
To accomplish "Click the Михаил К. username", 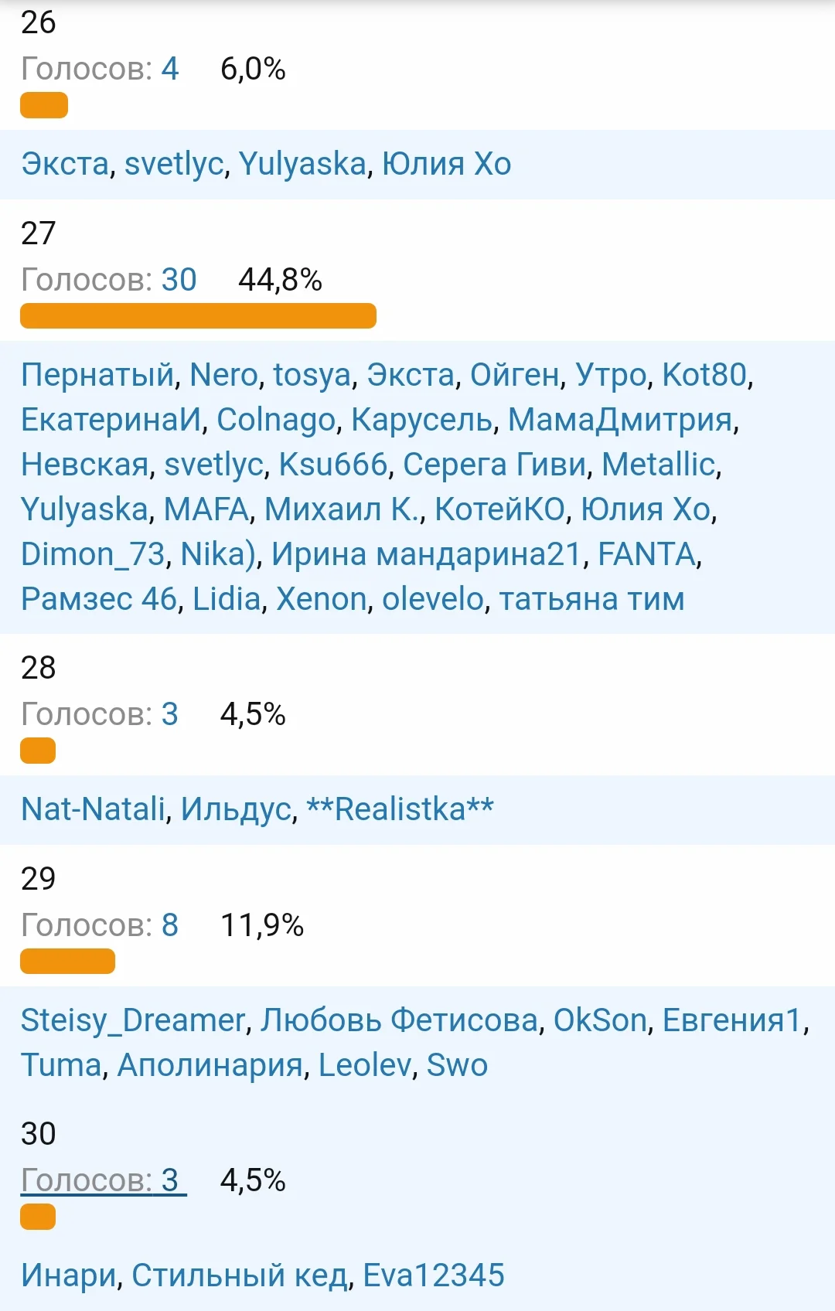I will point(343,510).
